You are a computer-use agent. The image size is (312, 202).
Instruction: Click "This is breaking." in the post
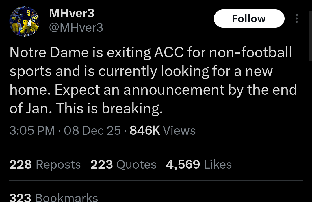109,108
